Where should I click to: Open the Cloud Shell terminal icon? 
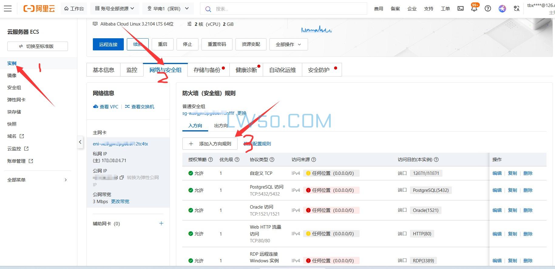point(460,9)
